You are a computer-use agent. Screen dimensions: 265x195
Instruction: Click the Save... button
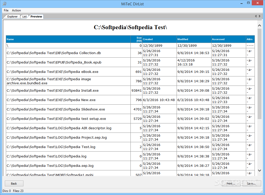coord(251,184)
